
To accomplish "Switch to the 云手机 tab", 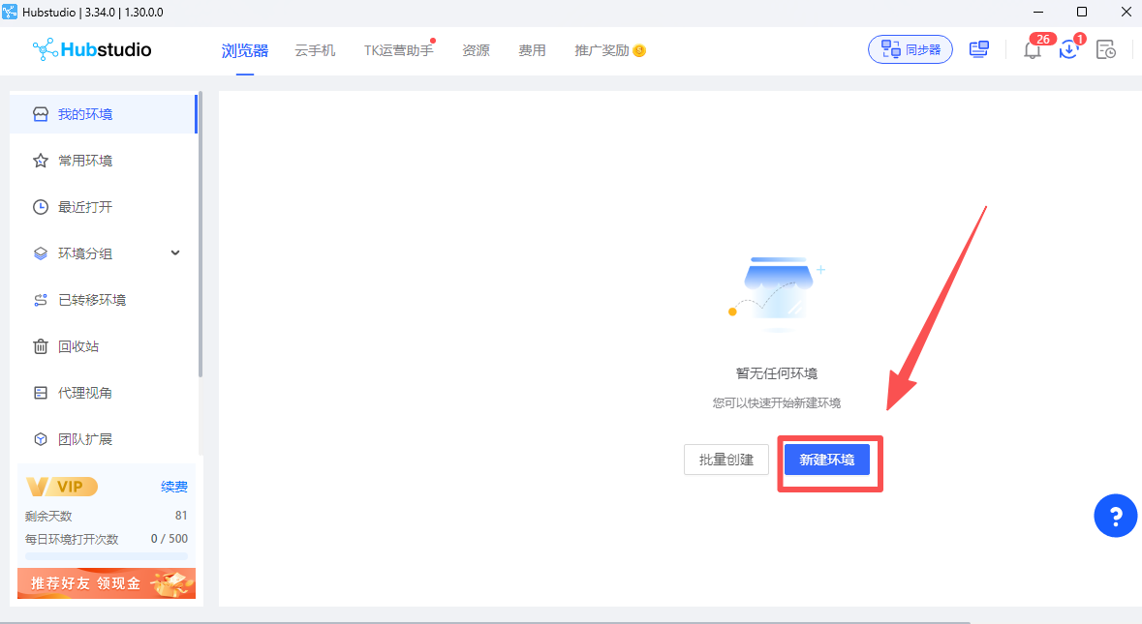I will [x=315, y=50].
